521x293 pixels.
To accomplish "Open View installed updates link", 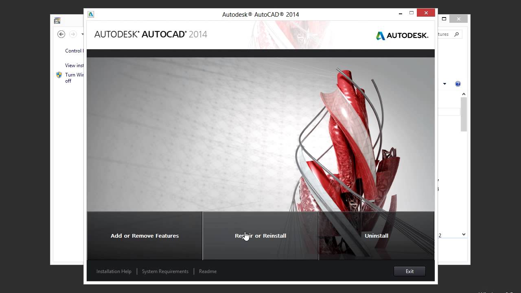I will [74, 65].
